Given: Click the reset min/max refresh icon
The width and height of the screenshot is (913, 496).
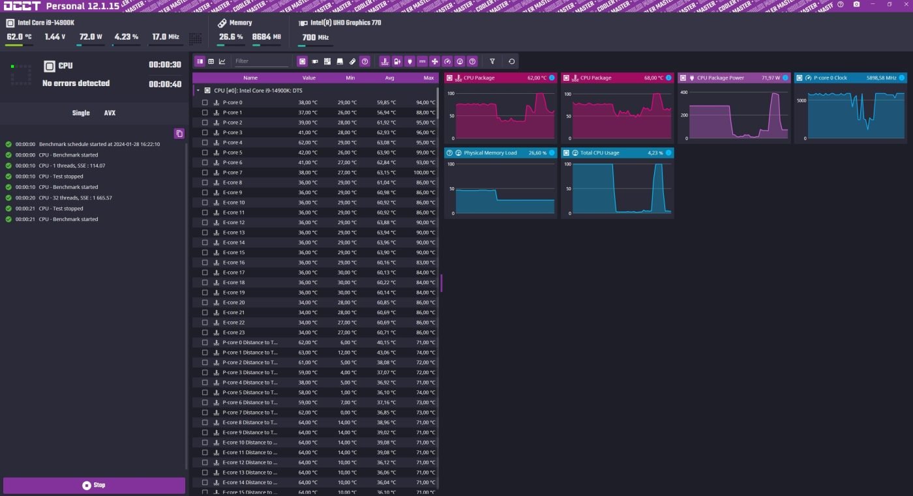Looking at the screenshot, I should click(x=511, y=61).
